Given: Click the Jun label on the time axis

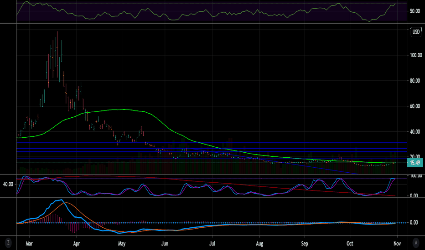Looking at the screenshot, I should [165, 244].
